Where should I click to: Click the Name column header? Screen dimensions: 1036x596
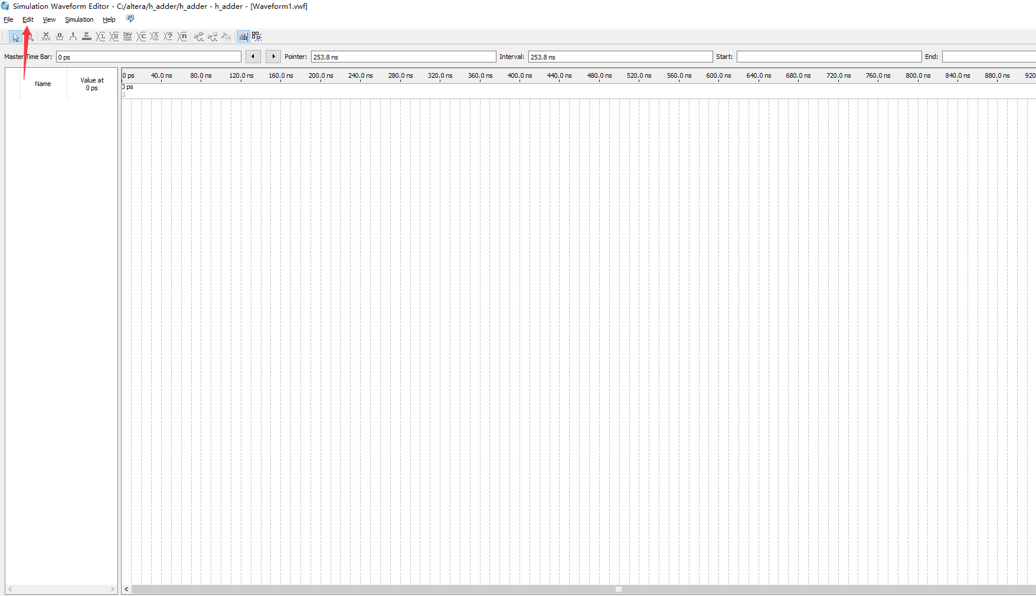43,84
